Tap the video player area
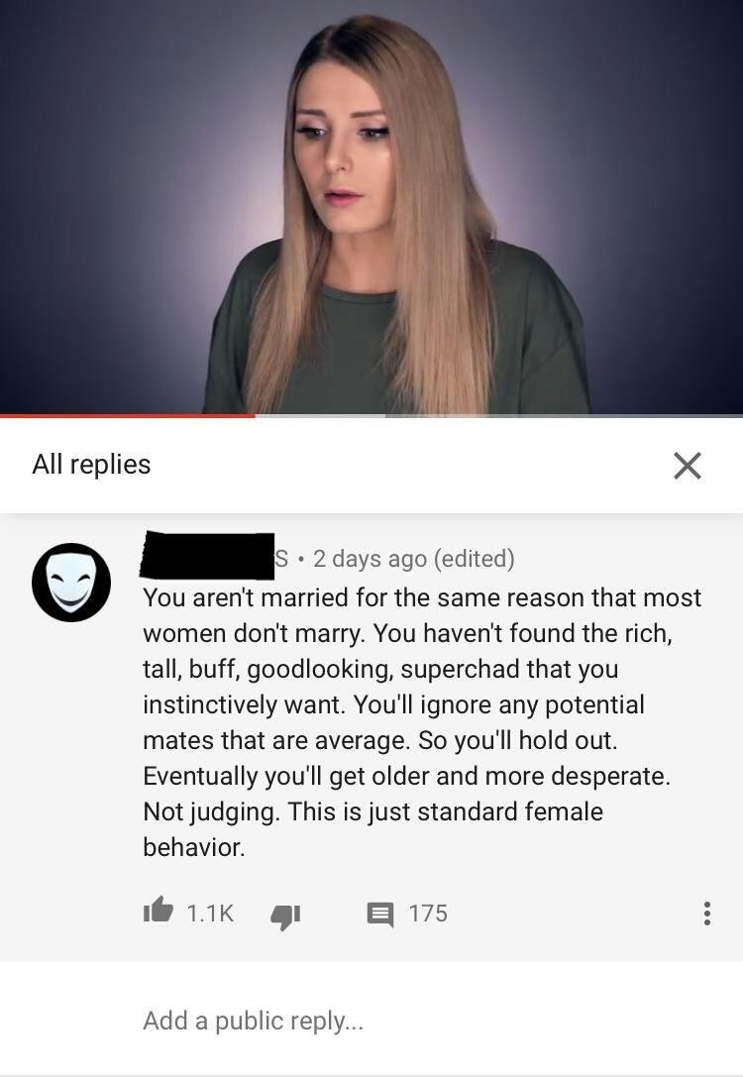 pyautogui.click(x=371, y=207)
